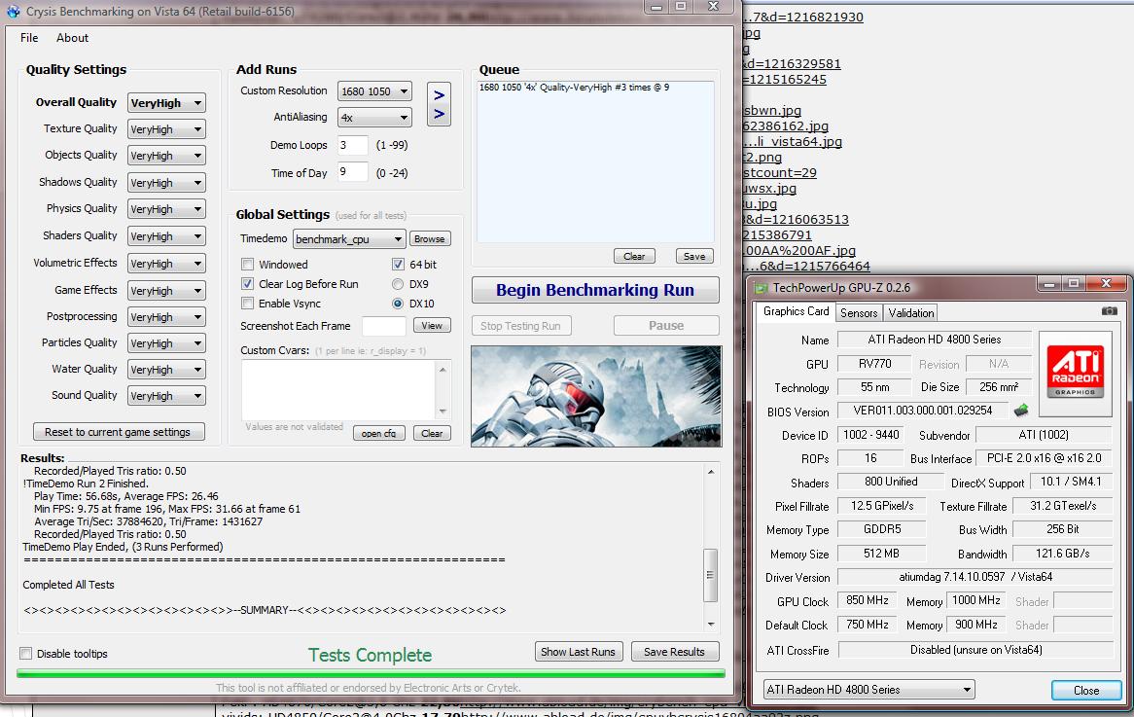1134x717 pixels.
Task: Open the File menu
Action: coord(29,38)
